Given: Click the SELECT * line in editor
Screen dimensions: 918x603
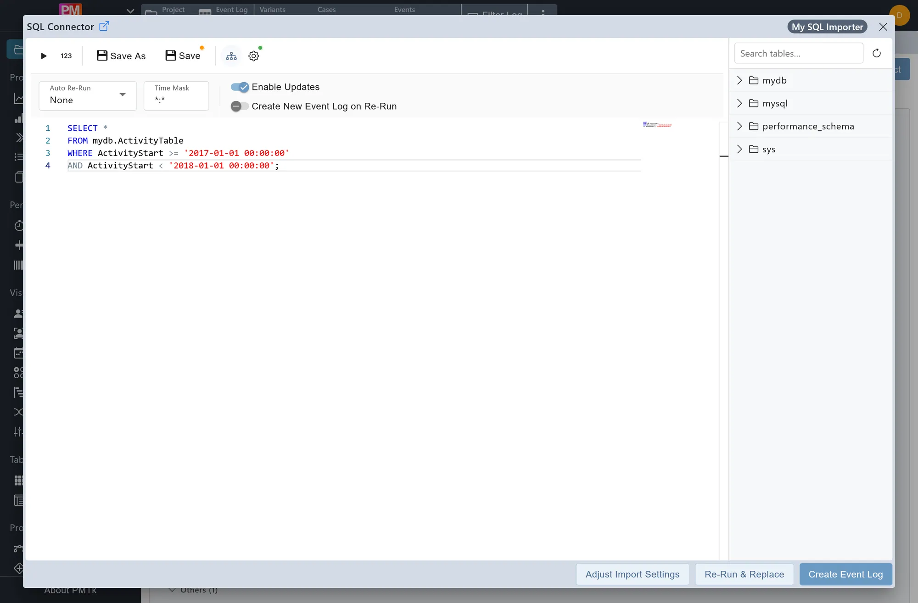Looking at the screenshot, I should (87, 128).
